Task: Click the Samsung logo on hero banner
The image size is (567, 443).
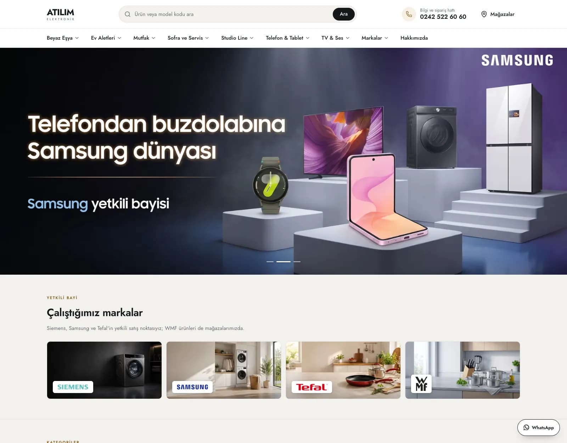Action: [x=517, y=60]
